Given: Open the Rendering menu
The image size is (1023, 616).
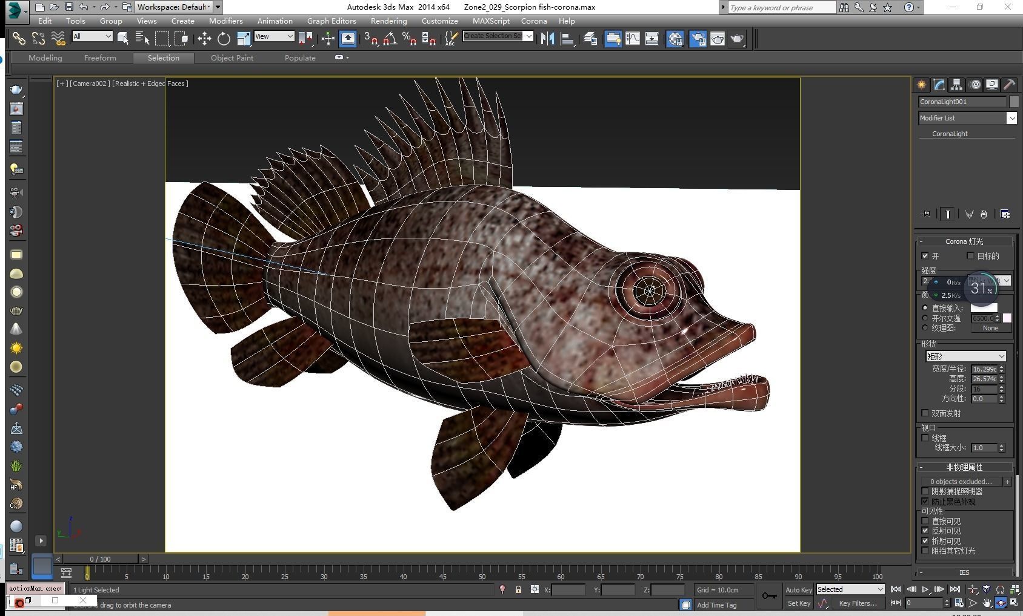Looking at the screenshot, I should point(388,21).
